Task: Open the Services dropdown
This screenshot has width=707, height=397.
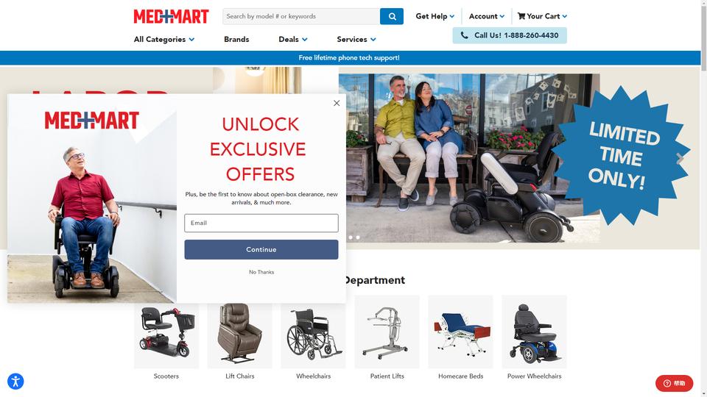Action: click(x=356, y=40)
